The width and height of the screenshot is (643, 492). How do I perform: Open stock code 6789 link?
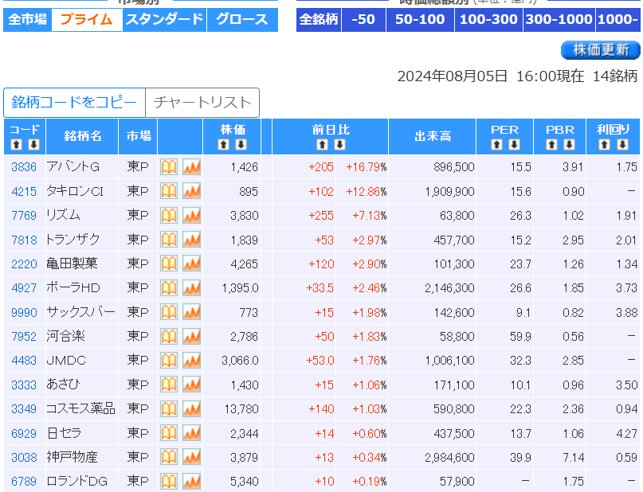[24, 482]
